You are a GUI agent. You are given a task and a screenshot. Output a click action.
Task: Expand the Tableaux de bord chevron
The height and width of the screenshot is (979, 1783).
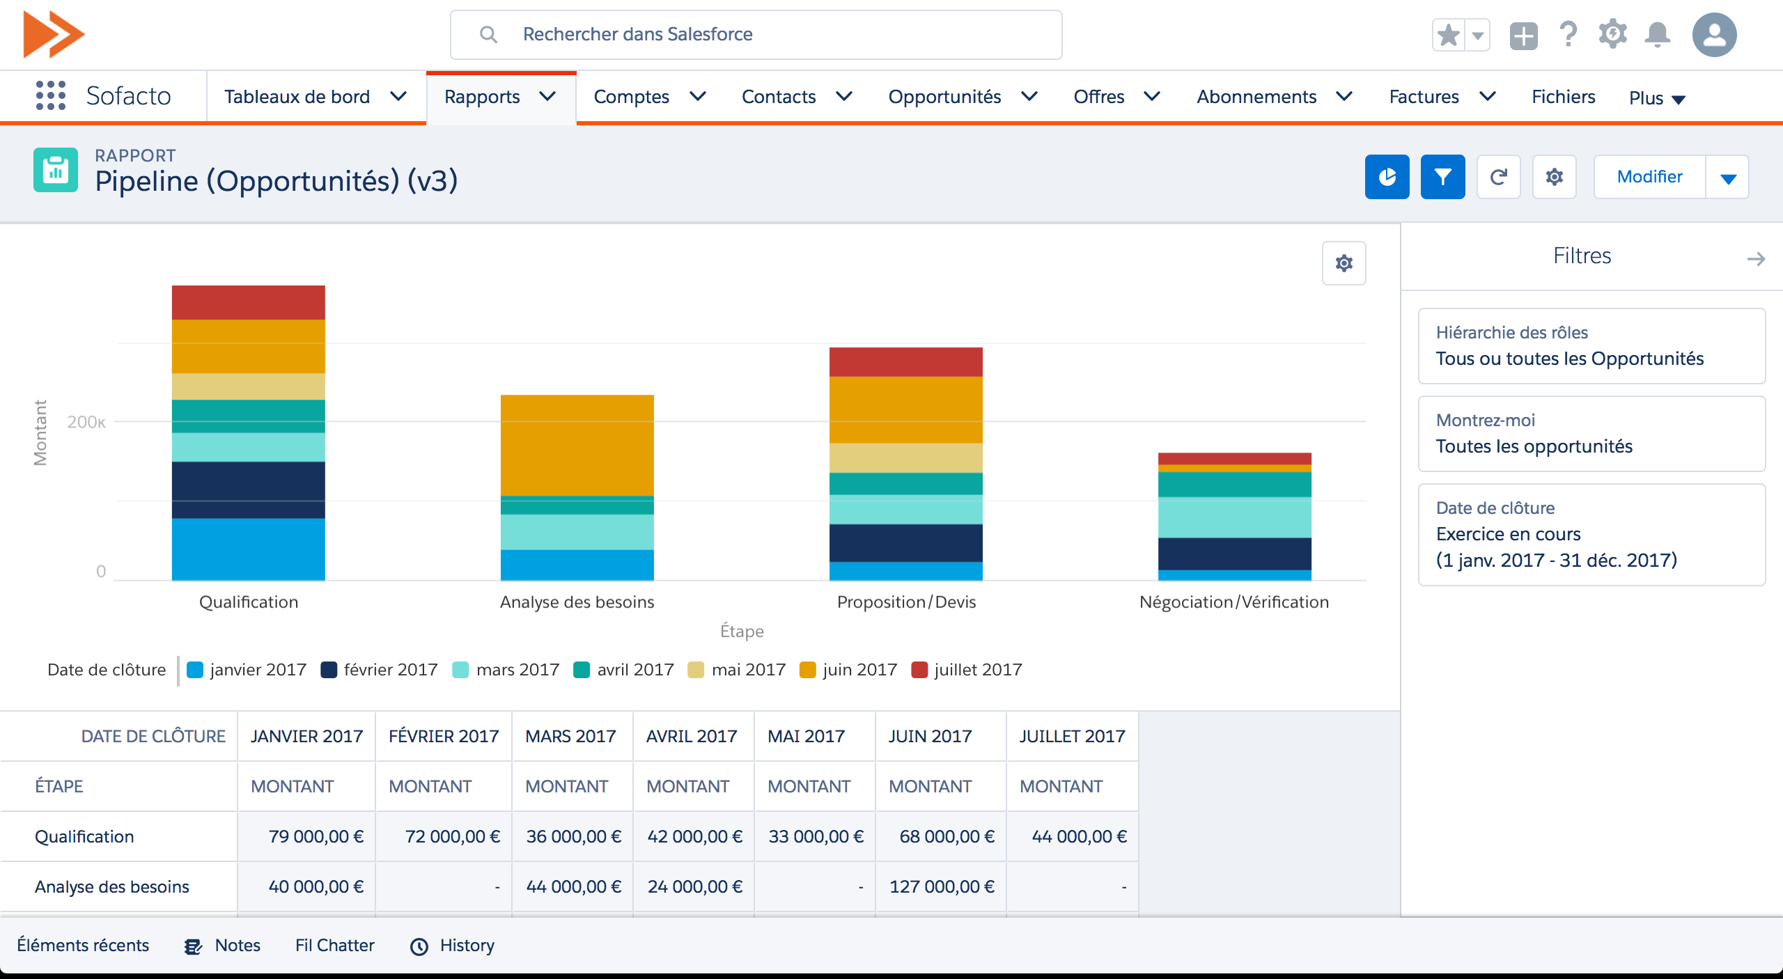point(398,96)
